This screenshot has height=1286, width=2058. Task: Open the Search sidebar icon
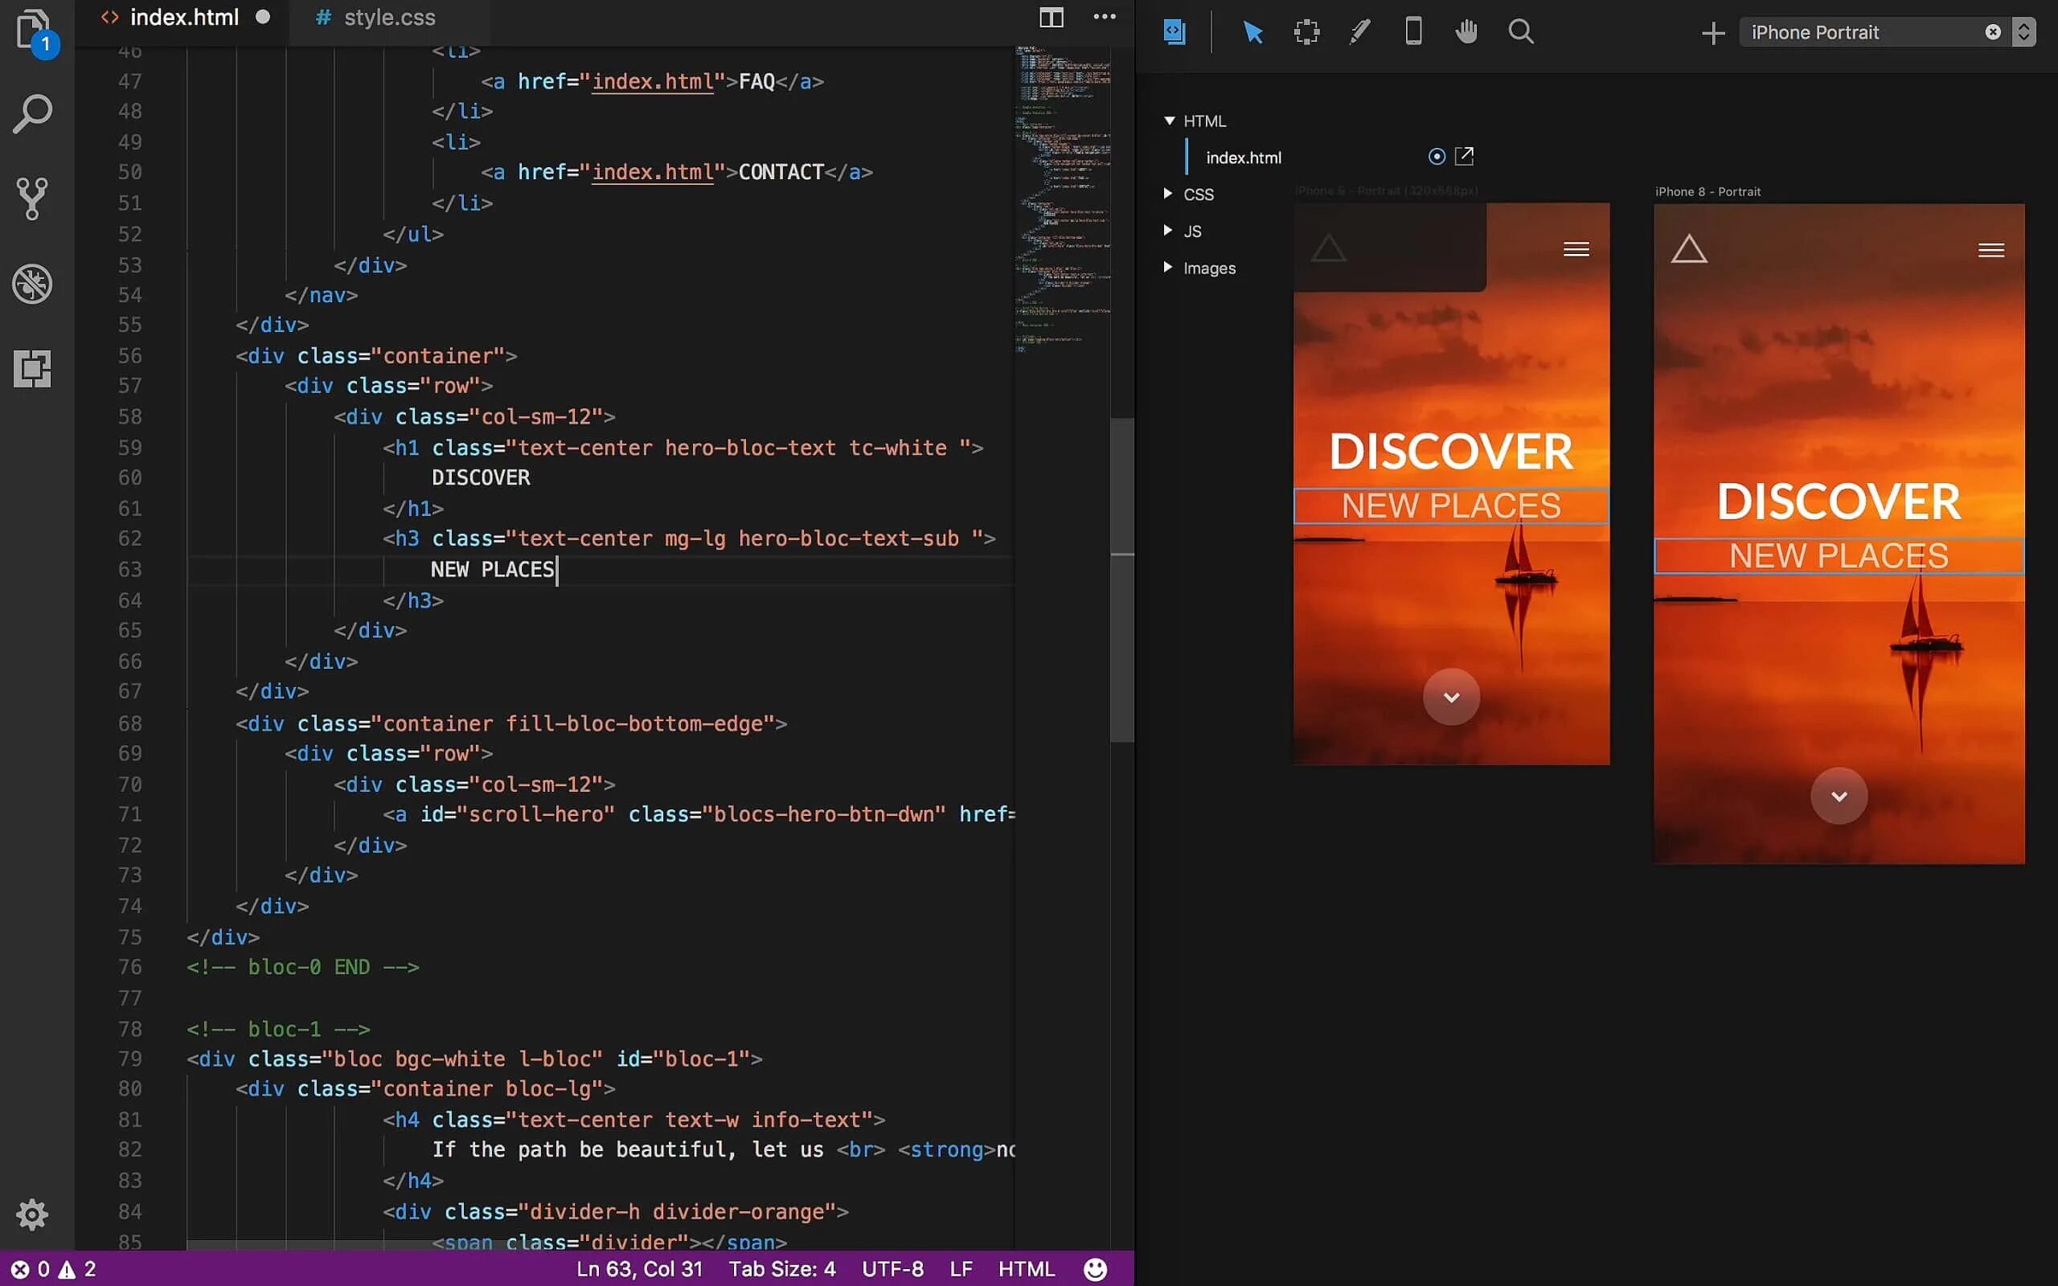[32, 114]
